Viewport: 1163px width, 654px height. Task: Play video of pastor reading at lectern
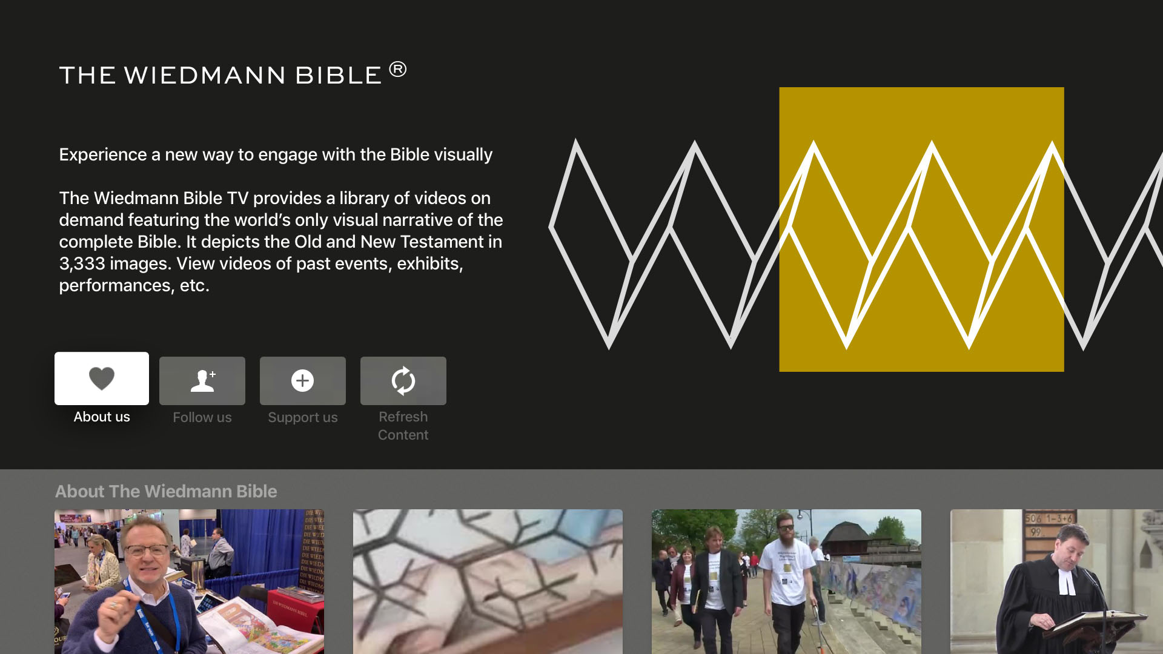[1056, 581]
